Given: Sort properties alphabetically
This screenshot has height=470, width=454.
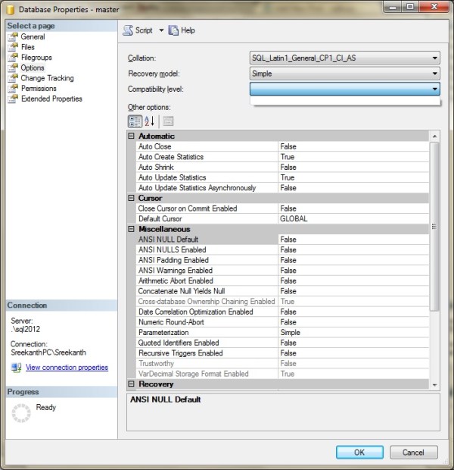Looking at the screenshot, I should [x=150, y=121].
